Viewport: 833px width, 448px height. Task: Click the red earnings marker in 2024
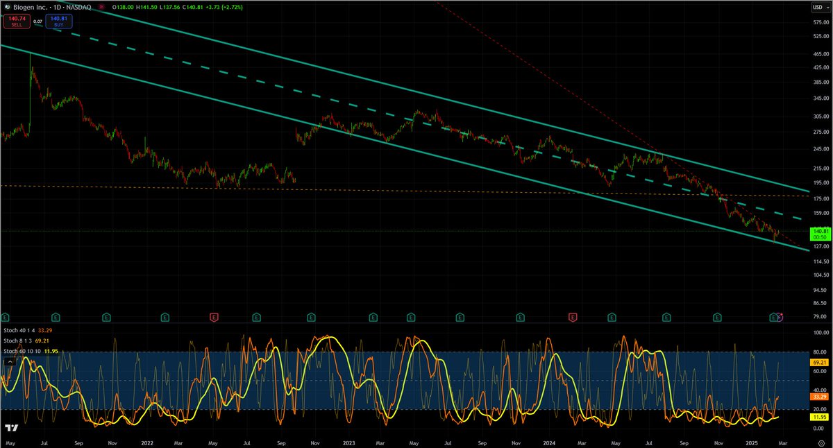(573, 317)
